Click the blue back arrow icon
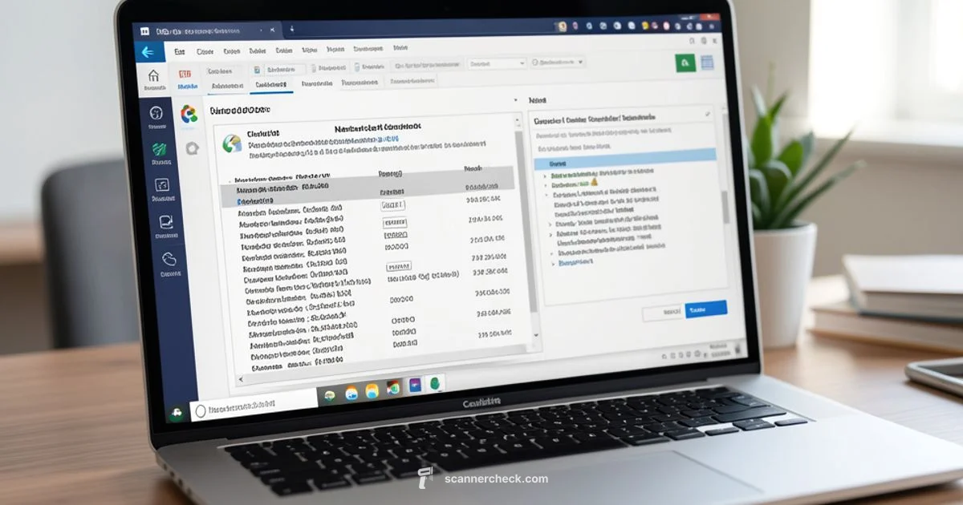The width and height of the screenshot is (963, 505). coord(147,51)
